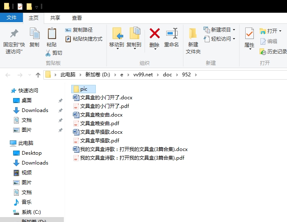Open pinned 文档 in Quick access
287x222 pixels.
23,120
